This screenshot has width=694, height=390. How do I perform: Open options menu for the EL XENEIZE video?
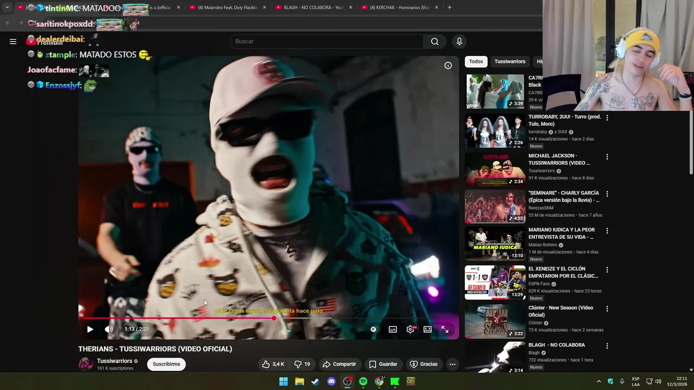pyautogui.click(x=607, y=269)
